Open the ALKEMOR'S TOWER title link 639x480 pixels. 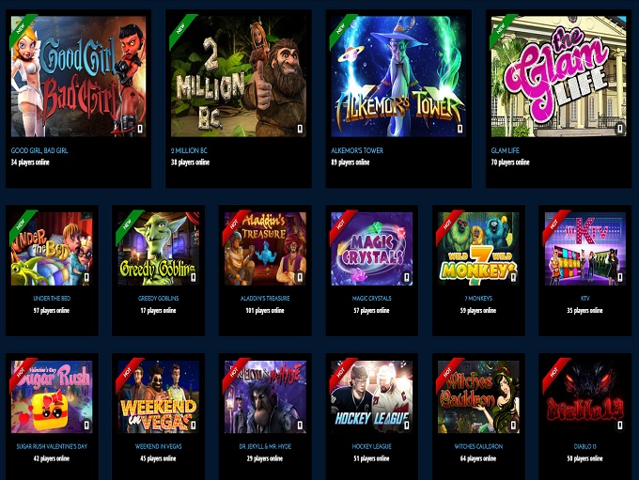(x=357, y=150)
